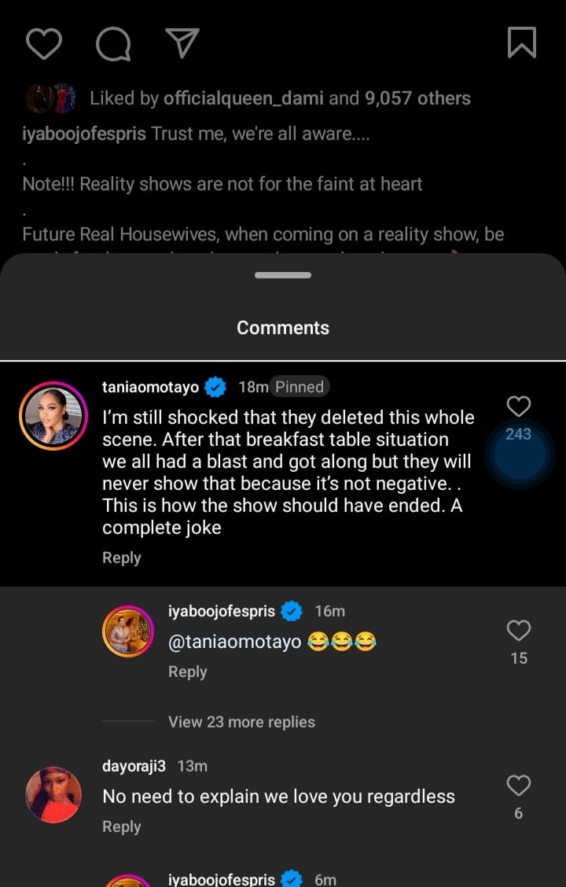The image size is (566, 887).
Task: Like taniaomotayo's pinned comment
Action: coord(518,407)
